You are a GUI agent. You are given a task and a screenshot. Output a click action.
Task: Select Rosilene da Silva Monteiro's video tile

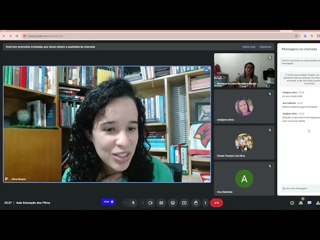[x=244, y=70]
